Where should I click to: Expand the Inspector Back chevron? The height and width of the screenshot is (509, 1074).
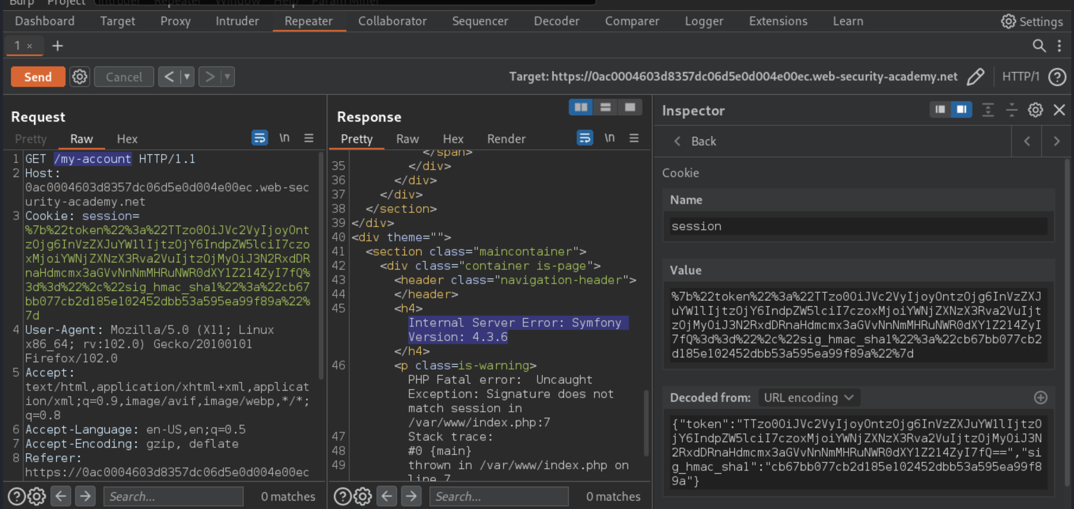[x=677, y=141]
